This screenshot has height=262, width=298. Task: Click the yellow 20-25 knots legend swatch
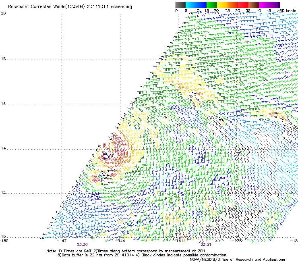pyautogui.click(x=222, y=5)
